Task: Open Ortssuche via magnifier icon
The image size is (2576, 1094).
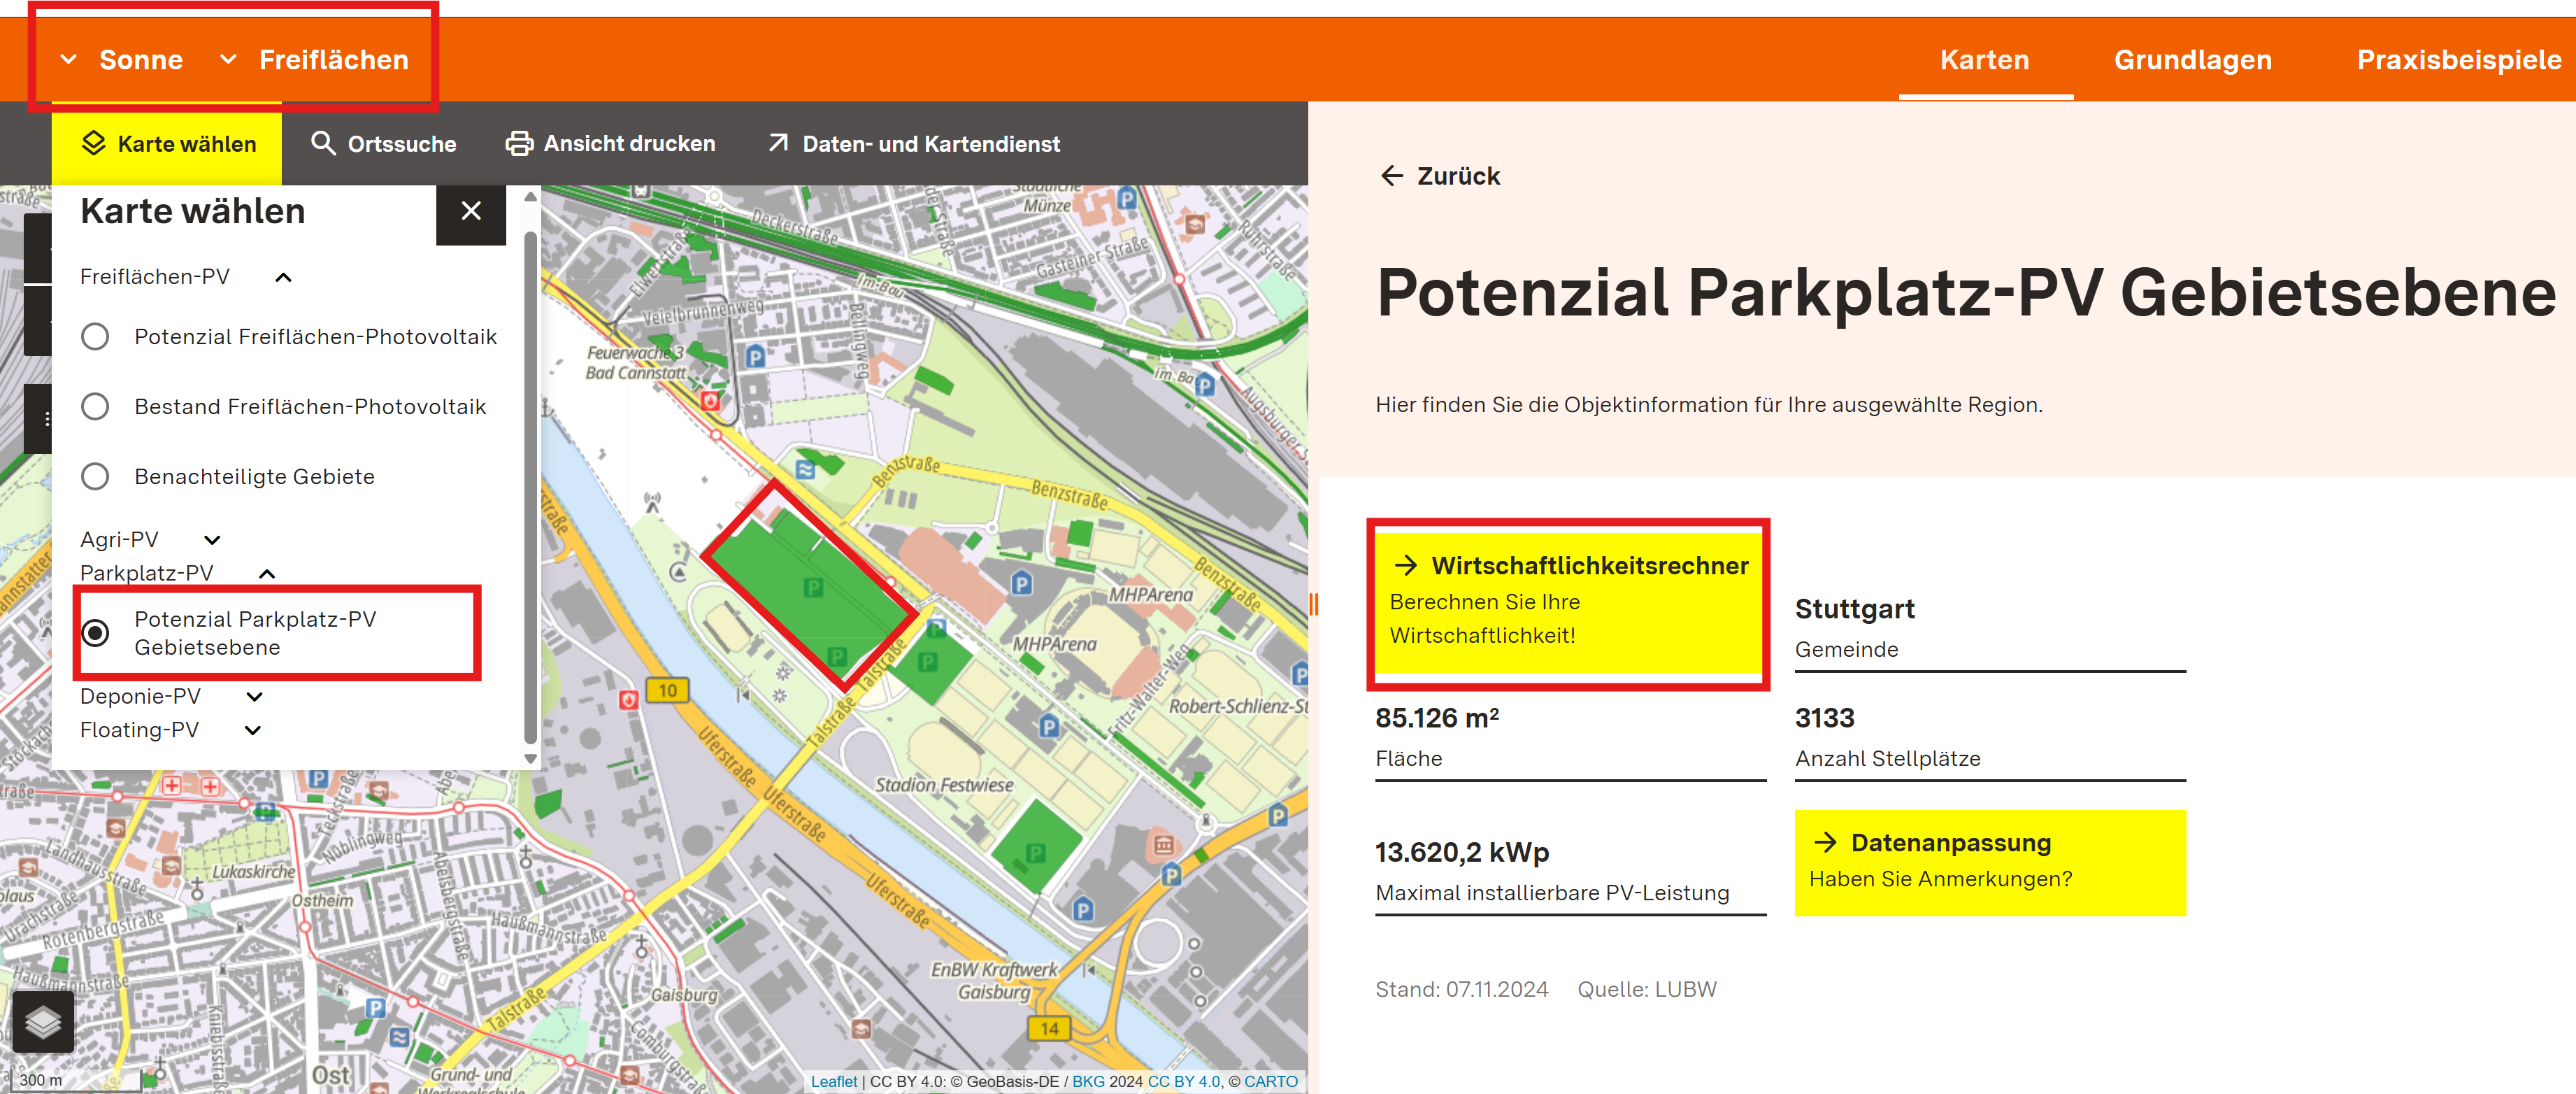Action: tap(322, 143)
